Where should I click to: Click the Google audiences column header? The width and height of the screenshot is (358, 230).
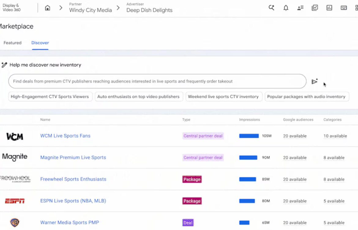[x=298, y=120]
